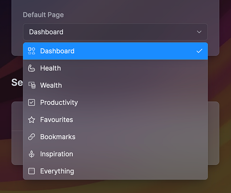Collapse the Default Page dropdown via chevron
231x193 pixels.
pyautogui.click(x=199, y=32)
